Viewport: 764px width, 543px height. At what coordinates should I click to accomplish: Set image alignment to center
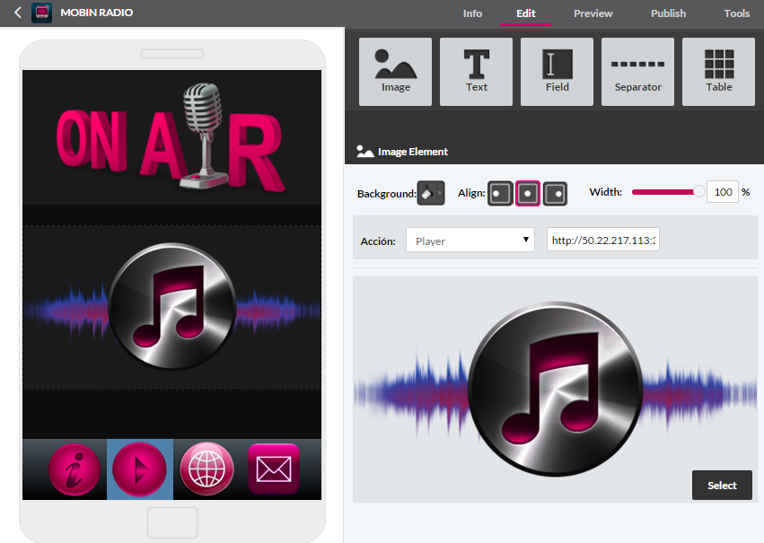pos(528,193)
